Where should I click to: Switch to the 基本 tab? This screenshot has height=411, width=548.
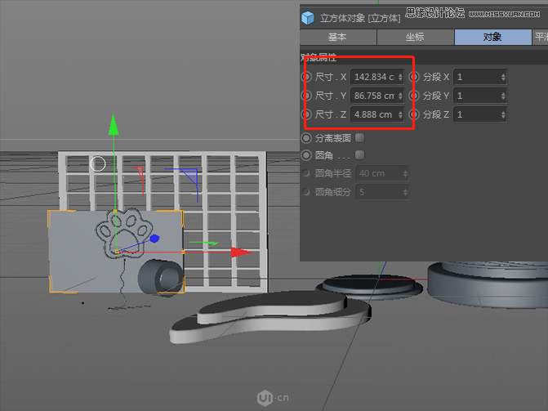337,37
